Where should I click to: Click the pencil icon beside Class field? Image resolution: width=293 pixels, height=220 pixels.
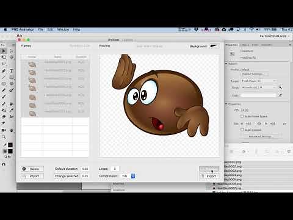click(x=280, y=95)
